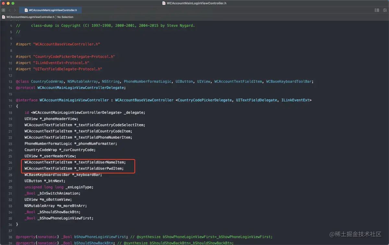The width and height of the screenshot is (389, 245).
Task: Click the h file icon in jump bar
Action: (x=4, y=17)
